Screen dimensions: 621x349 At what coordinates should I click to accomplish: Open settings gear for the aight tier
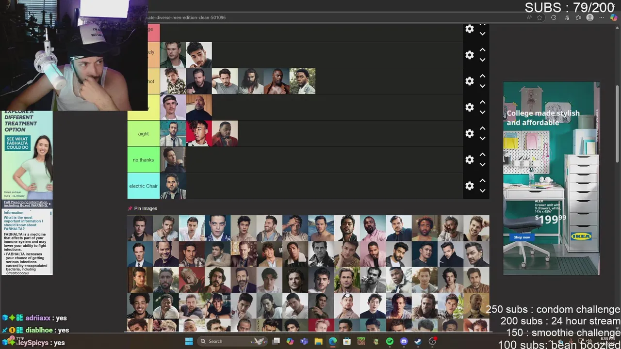(469, 133)
